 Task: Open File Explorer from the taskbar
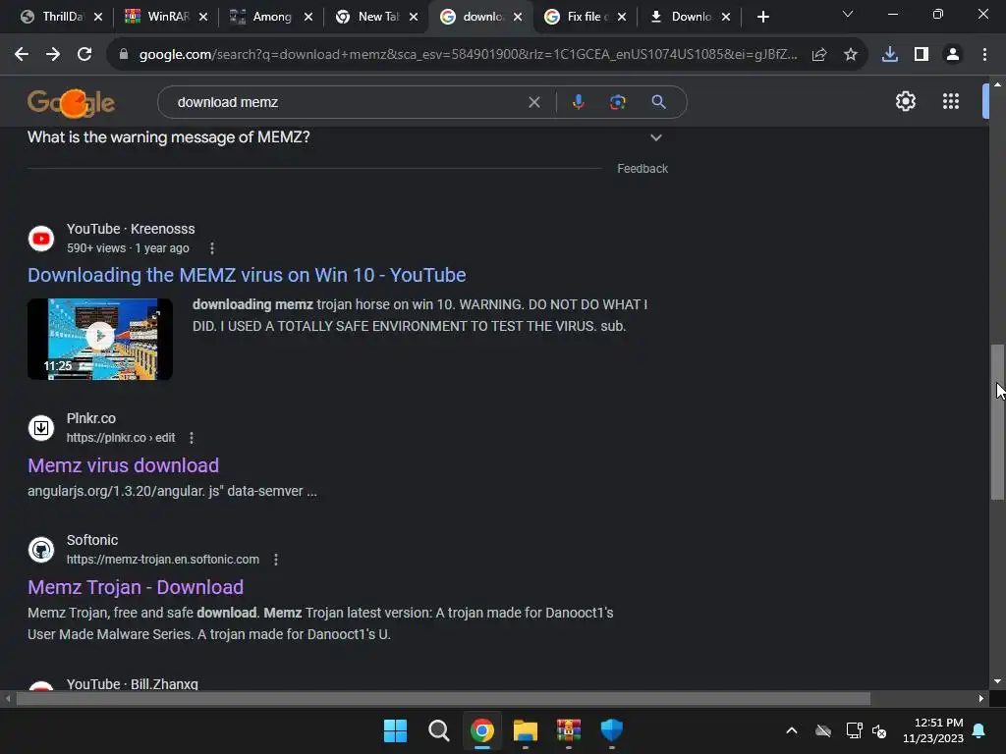point(526,730)
